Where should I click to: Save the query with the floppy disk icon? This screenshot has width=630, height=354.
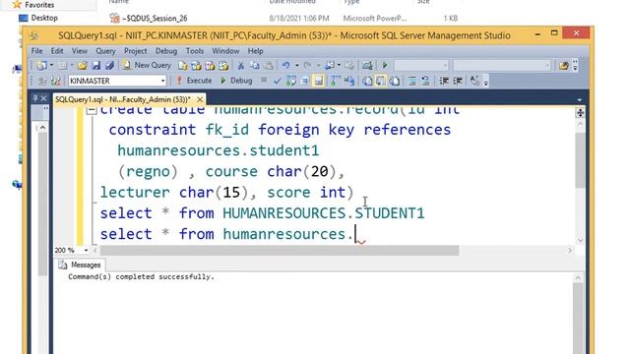[x=96, y=66]
